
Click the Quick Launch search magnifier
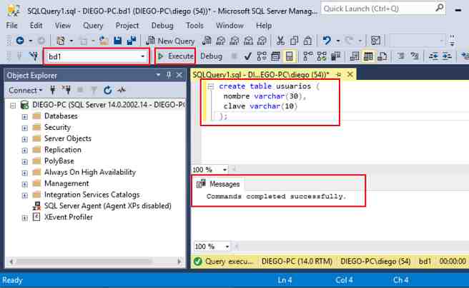(x=440, y=8)
